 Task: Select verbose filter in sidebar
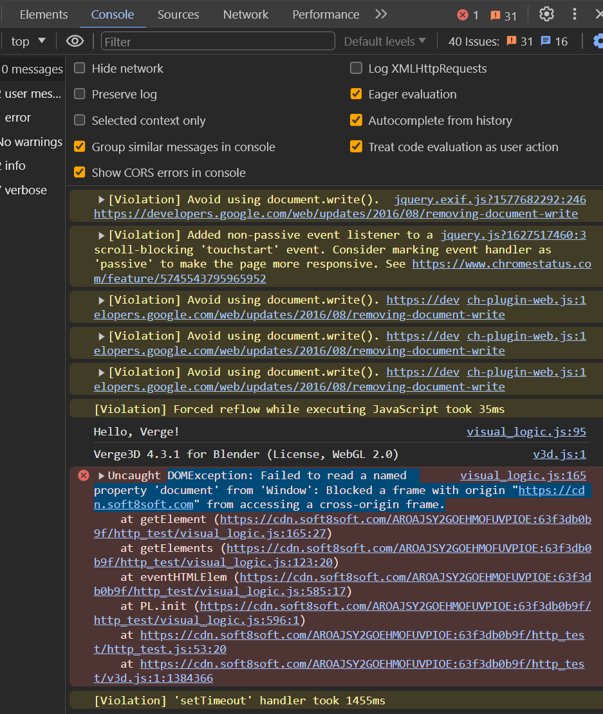(32, 190)
